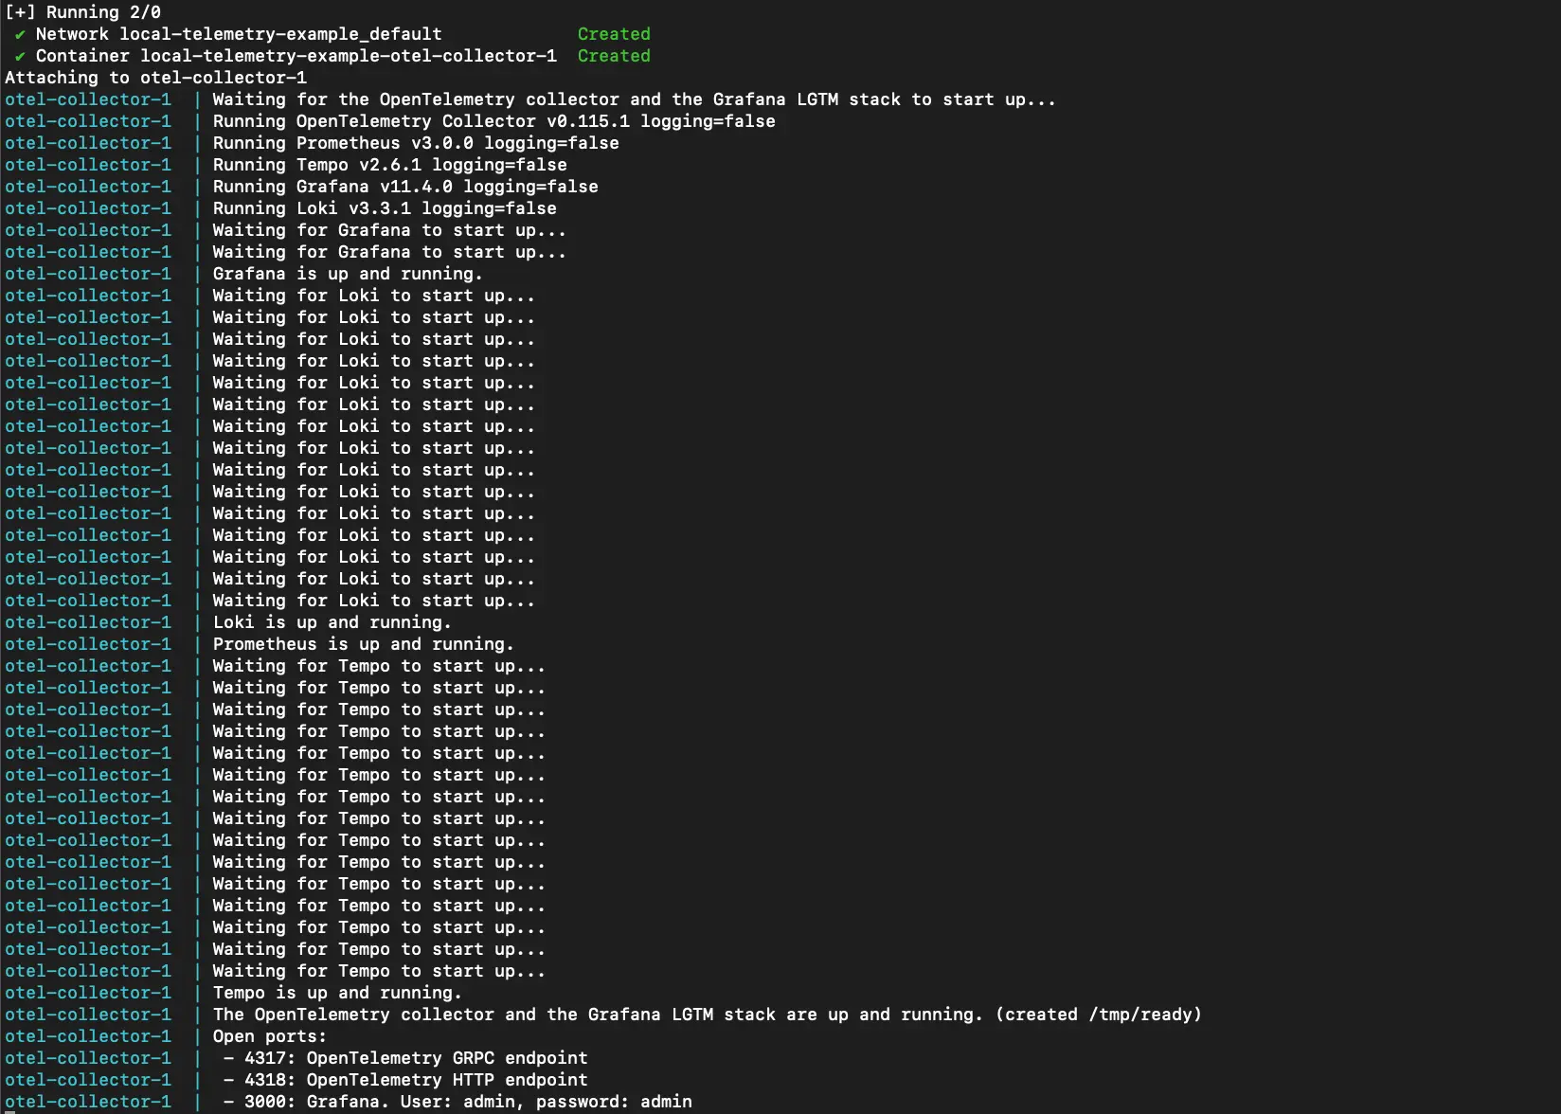Viewport: 1561px width, 1114px height.
Task: Click the green checkmark beside Network creation
Action: coord(18,33)
